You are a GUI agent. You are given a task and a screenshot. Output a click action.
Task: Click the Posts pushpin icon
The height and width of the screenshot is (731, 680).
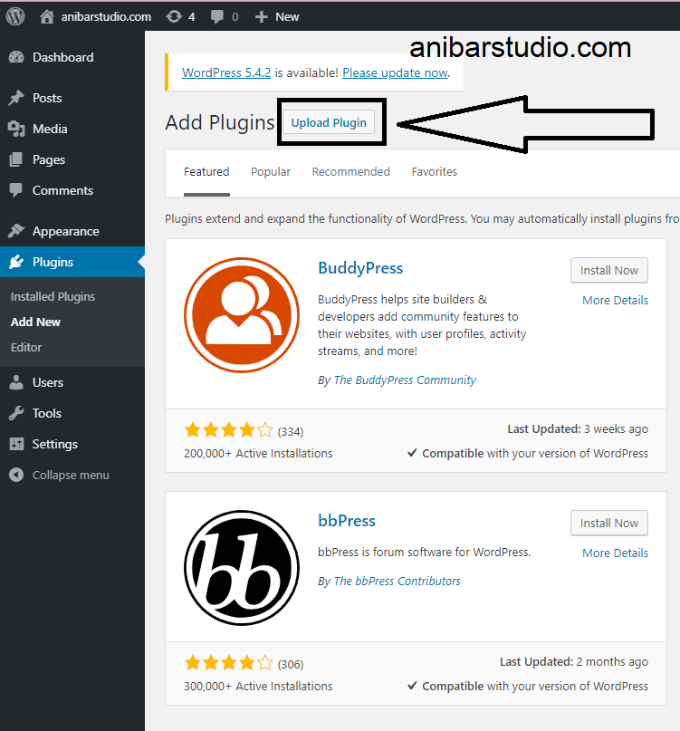click(x=16, y=98)
